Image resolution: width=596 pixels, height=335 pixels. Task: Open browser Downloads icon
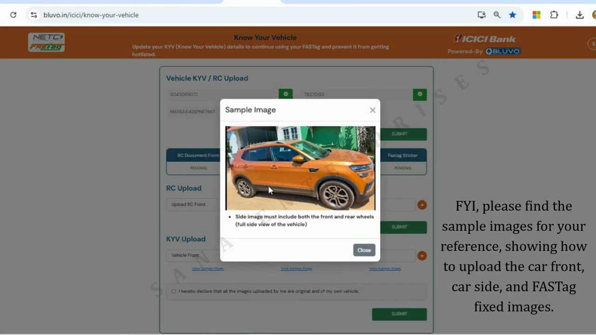tap(580, 15)
